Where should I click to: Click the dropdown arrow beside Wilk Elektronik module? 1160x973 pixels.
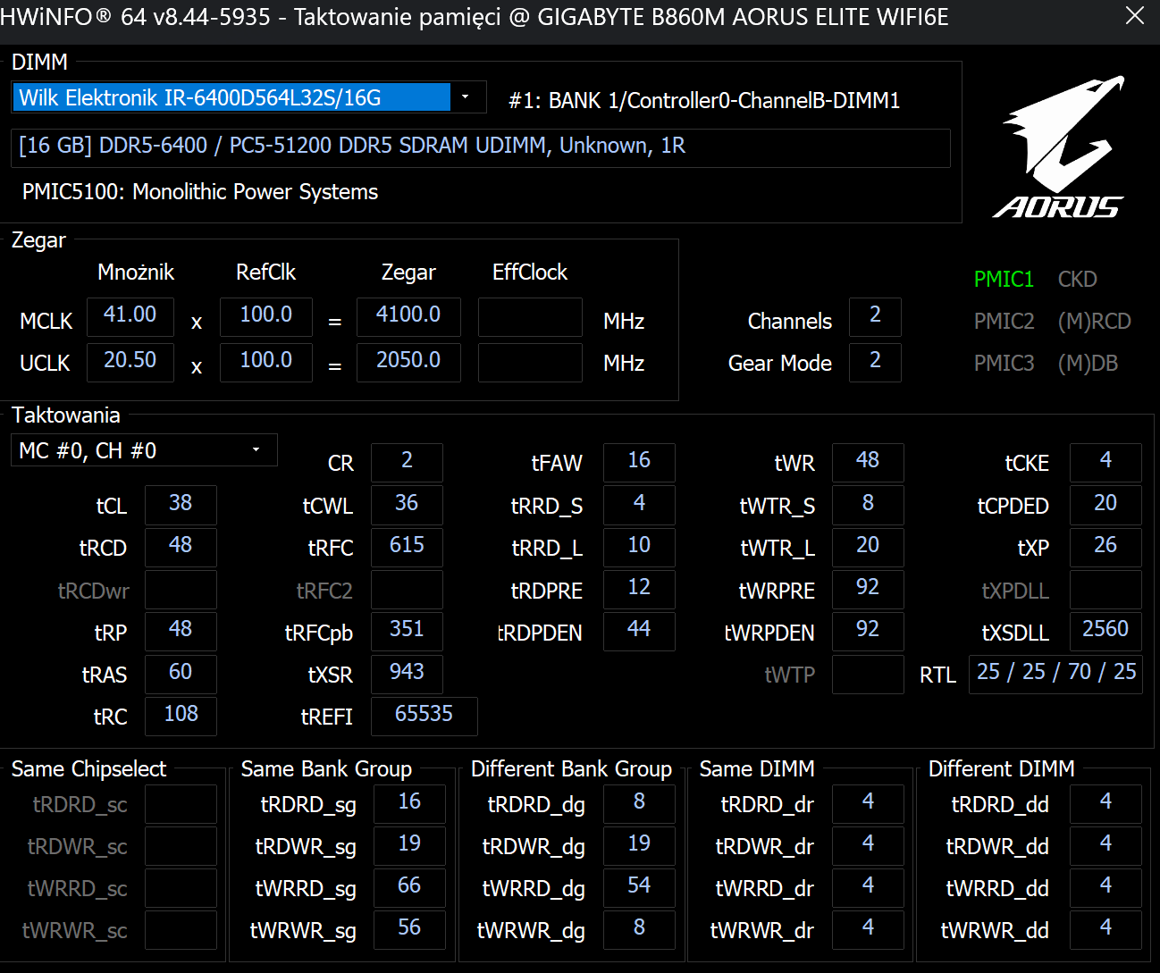click(x=466, y=97)
